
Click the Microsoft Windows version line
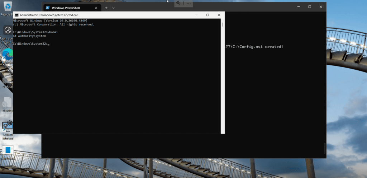[50, 20]
